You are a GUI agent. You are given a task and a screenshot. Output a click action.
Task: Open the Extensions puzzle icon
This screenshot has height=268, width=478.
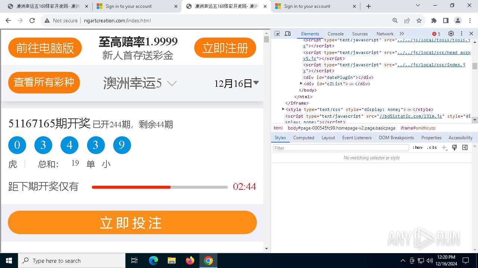[434, 20]
